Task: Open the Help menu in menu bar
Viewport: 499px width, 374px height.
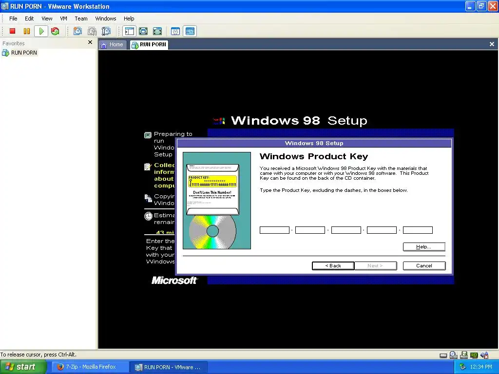Action: click(129, 19)
